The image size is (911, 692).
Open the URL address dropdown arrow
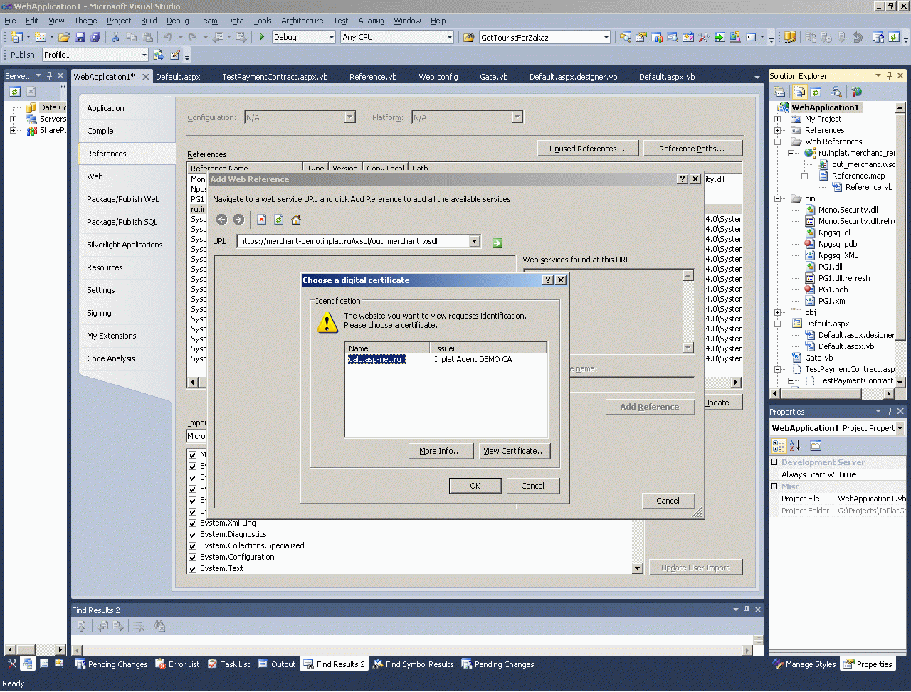tap(475, 242)
